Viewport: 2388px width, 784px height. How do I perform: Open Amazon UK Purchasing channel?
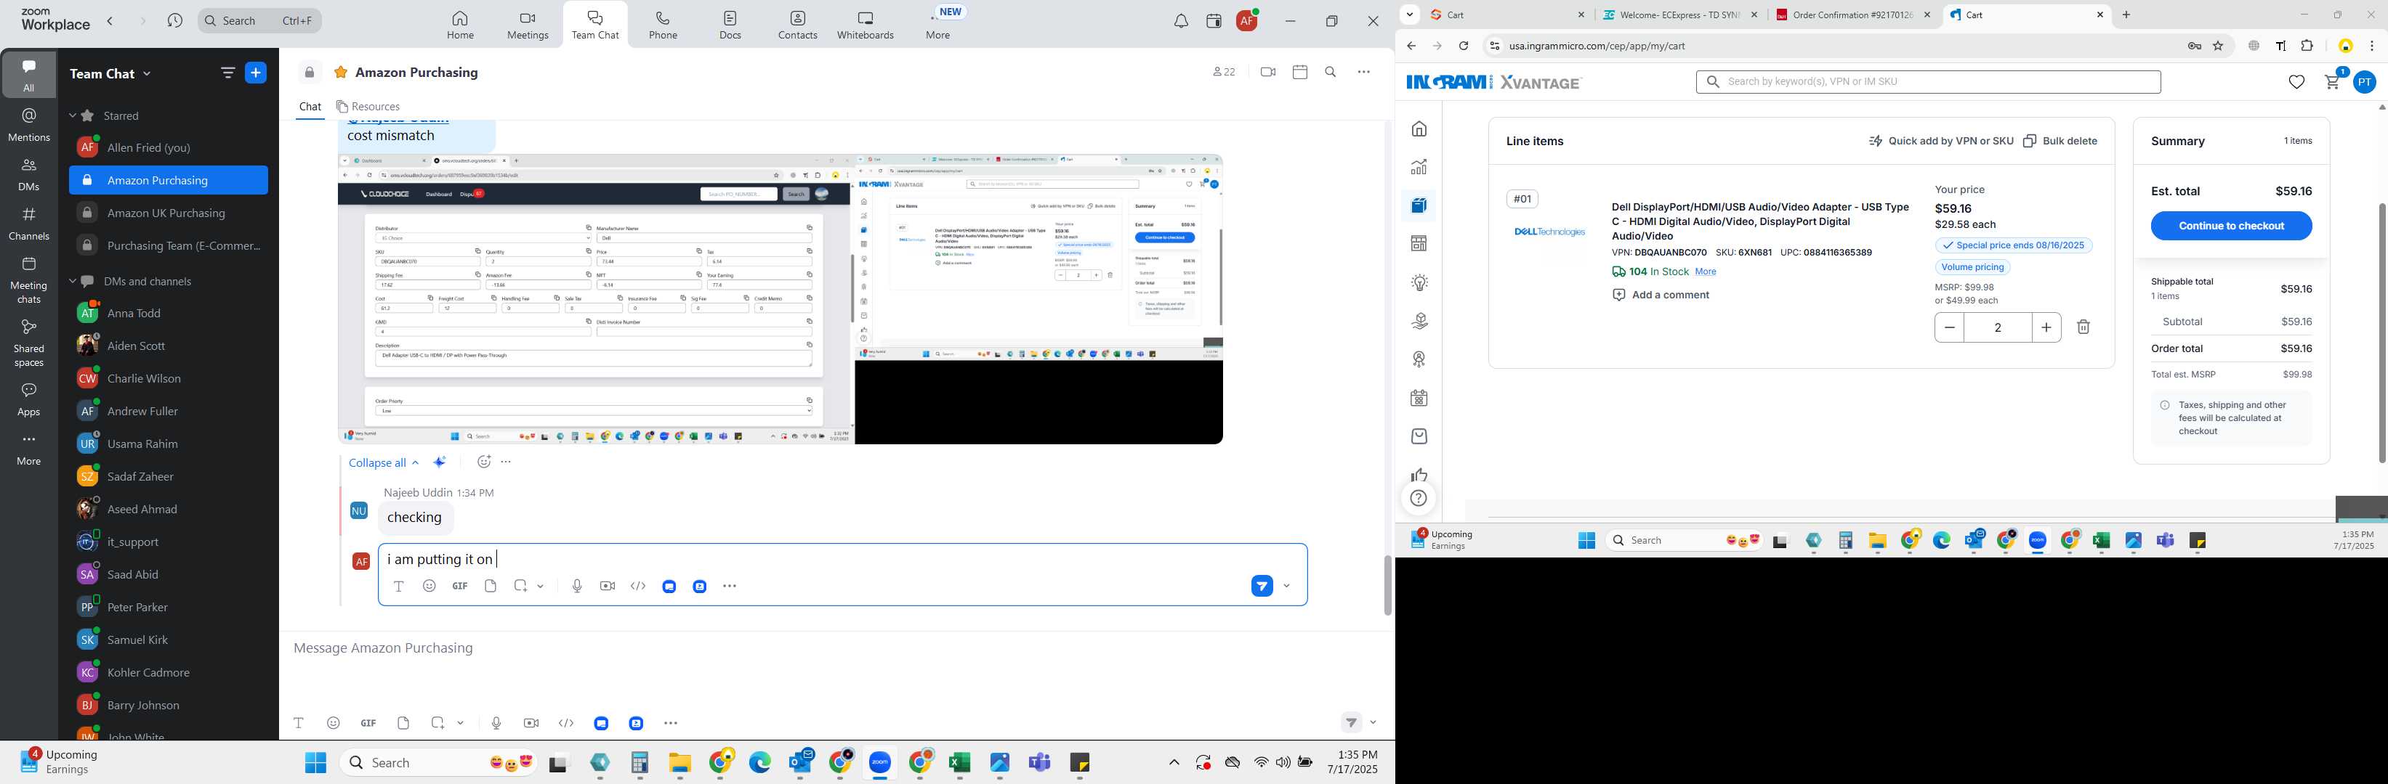[x=168, y=213]
